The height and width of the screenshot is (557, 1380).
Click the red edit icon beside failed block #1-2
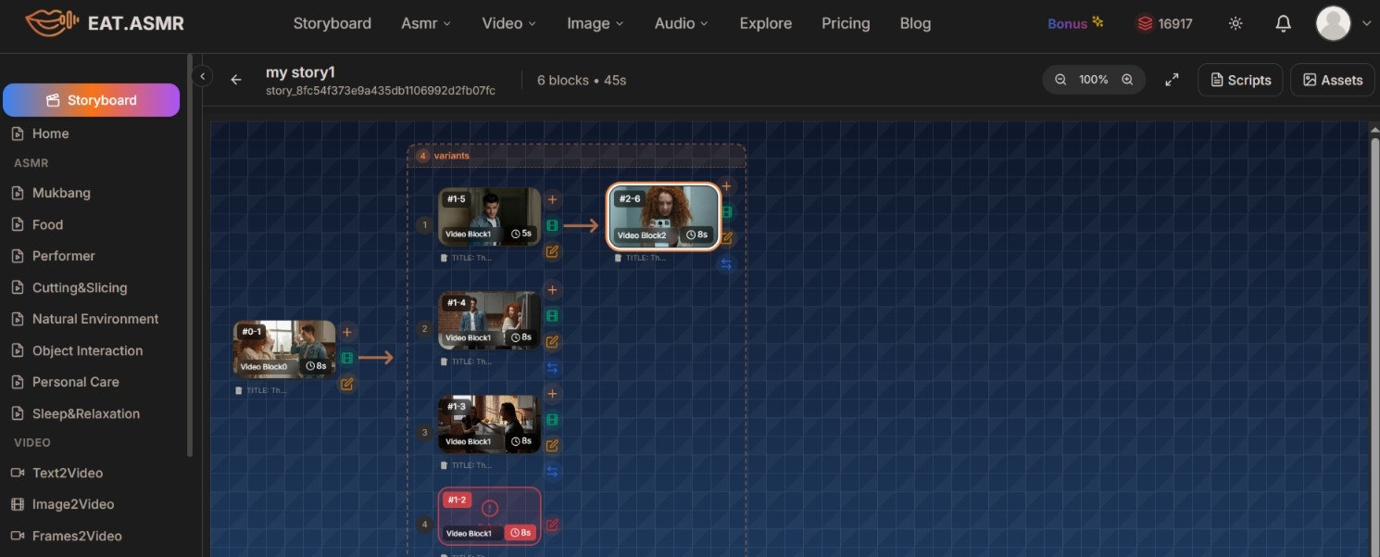(552, 525)
